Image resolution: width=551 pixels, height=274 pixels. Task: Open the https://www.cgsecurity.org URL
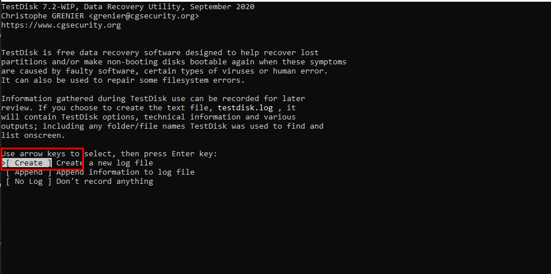[61, 25]
